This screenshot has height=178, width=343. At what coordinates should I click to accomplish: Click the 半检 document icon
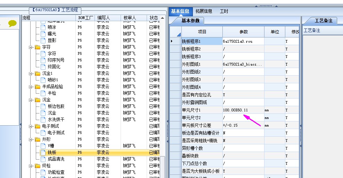coord(43,93)
